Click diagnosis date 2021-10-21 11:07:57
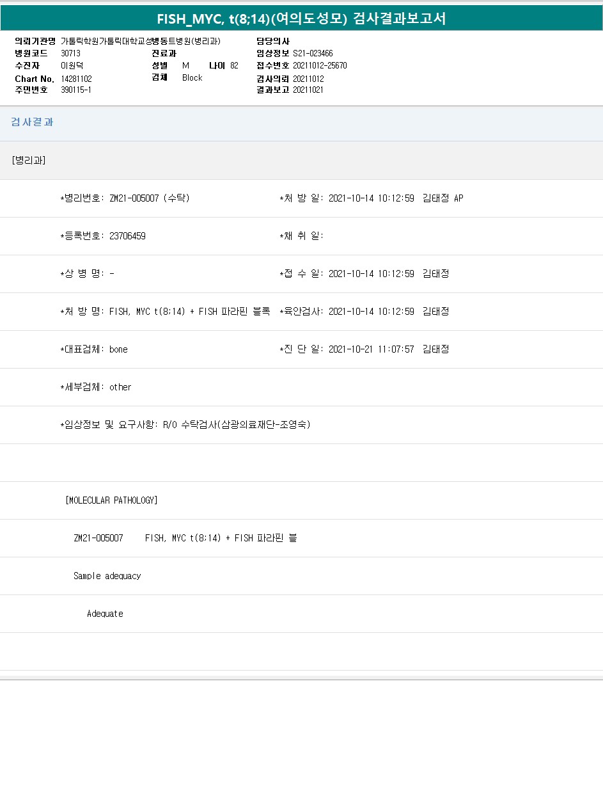 pos(371,349)
